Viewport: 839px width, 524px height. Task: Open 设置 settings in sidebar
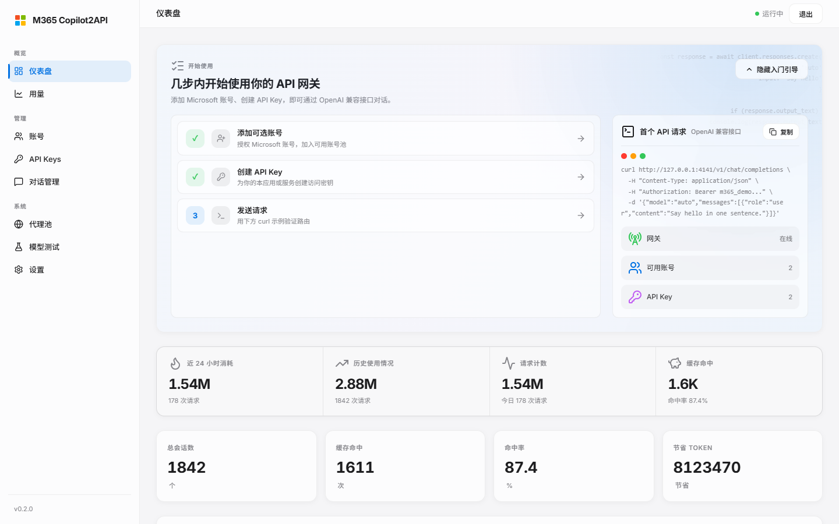click(x=70, y=270)
